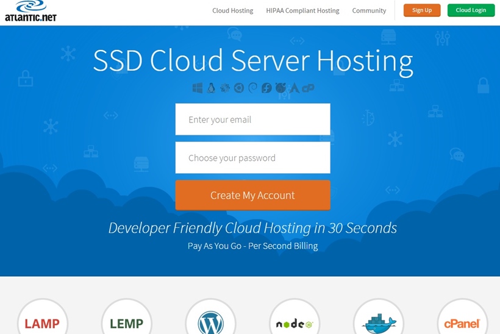Open the cPanel logo circle

(463, 316)
